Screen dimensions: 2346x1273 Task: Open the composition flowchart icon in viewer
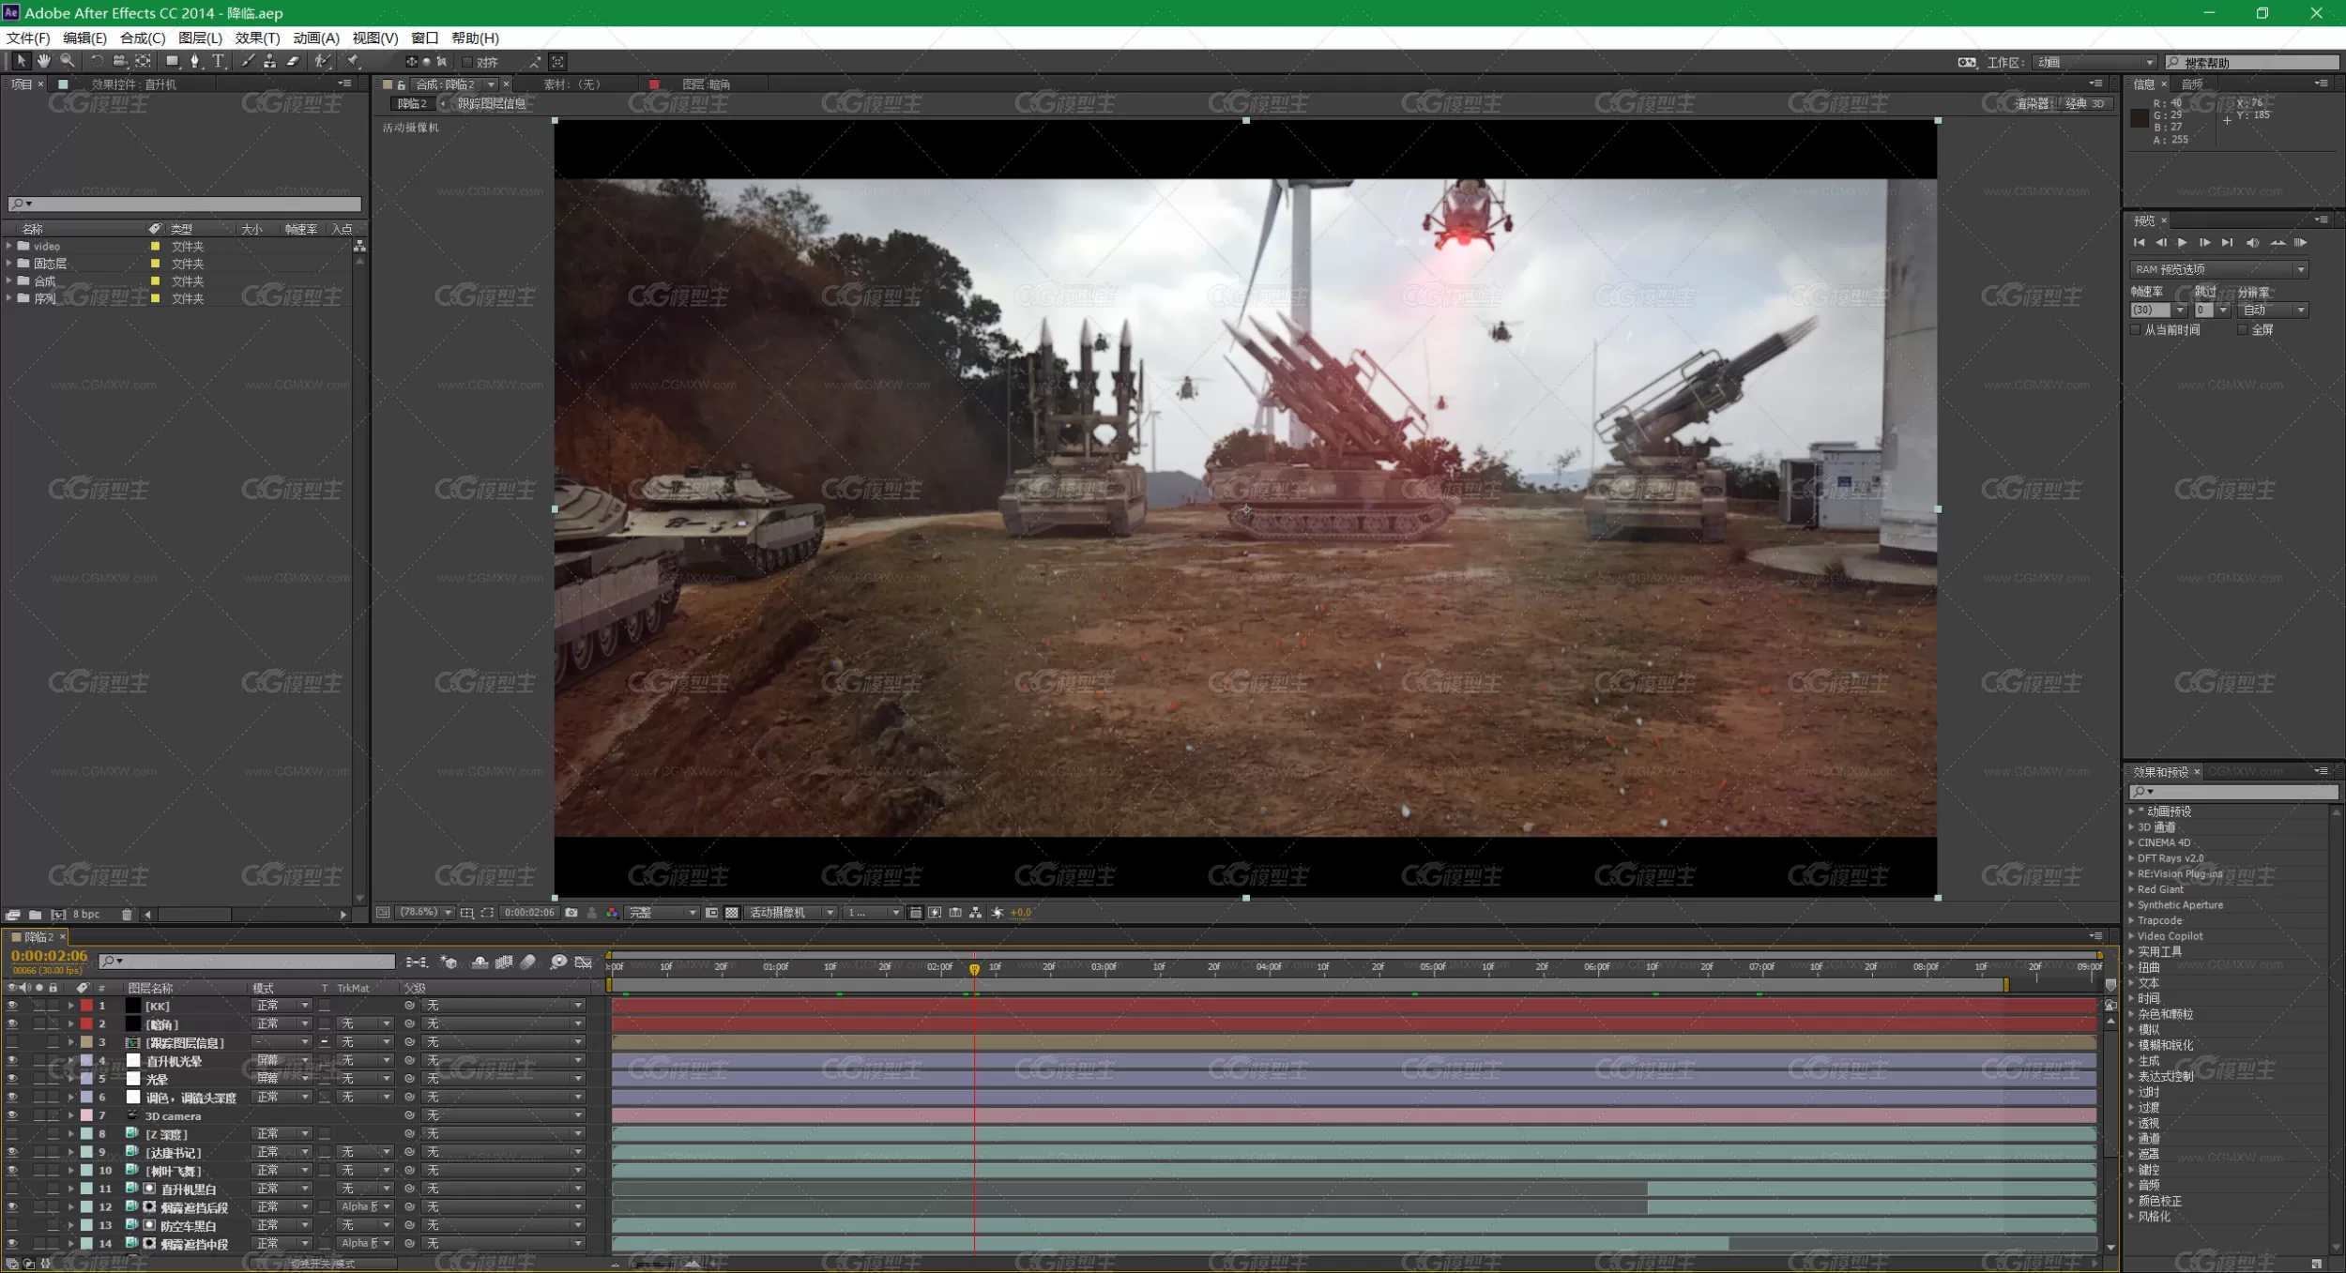[976, 913]
